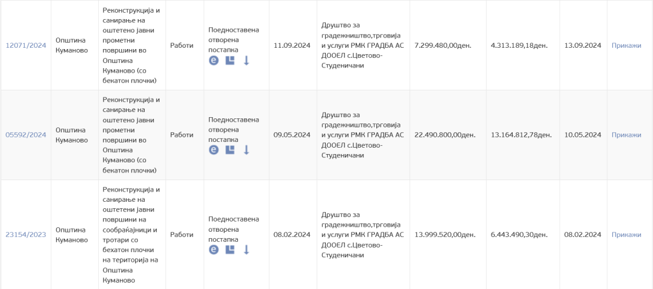Click the down arrow icon in the 12071/2024 row

point(246,60)
